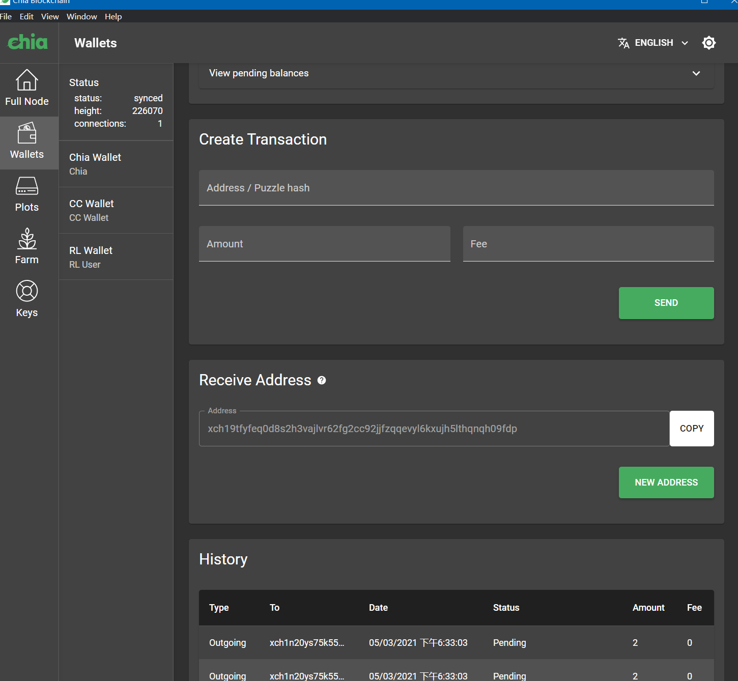738x681 pixels.
Task: Click the Chia logo
Action: click(x=28, y=42)
